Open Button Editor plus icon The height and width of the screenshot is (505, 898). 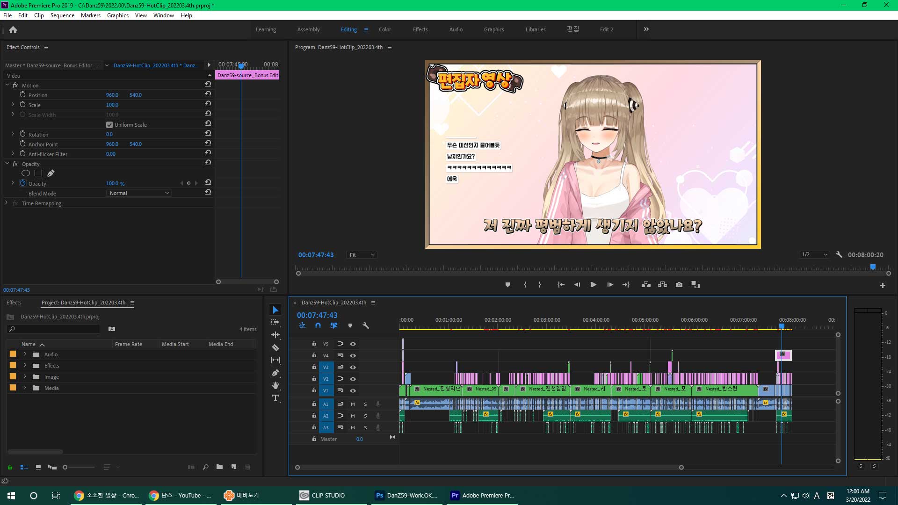click(x=883, y=285)
